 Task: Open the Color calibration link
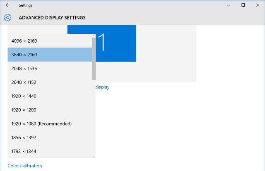(x=25, y=166)
